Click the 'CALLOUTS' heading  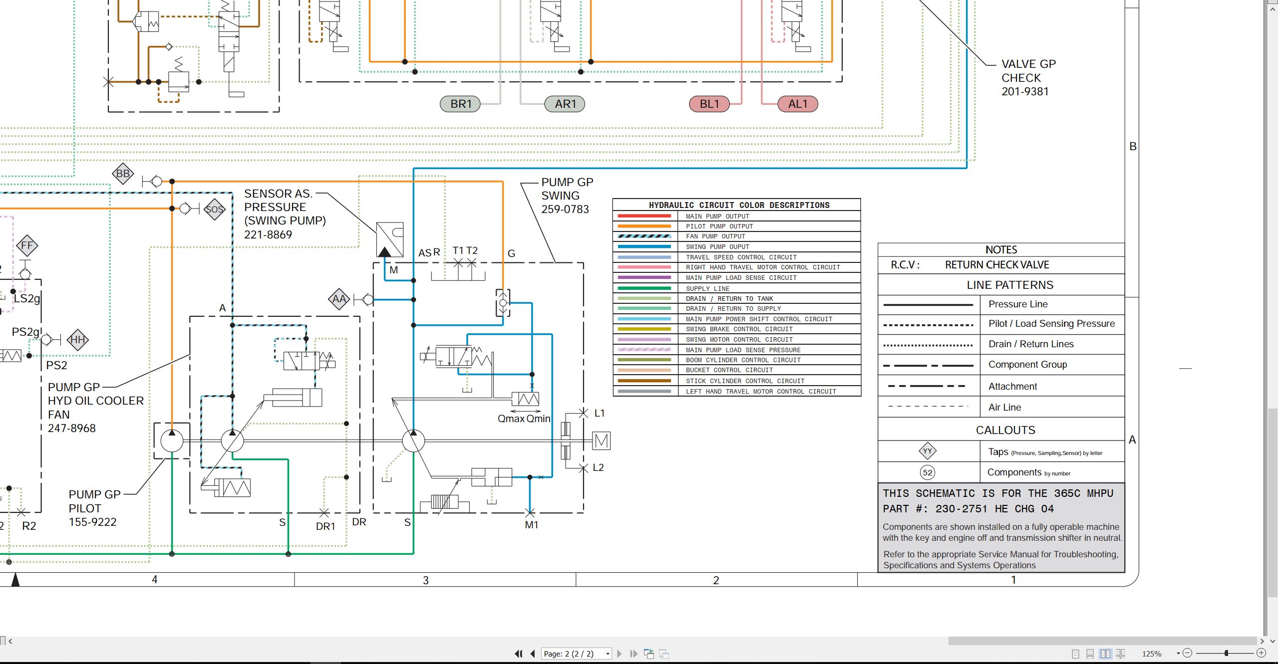tap(1005, 430)
